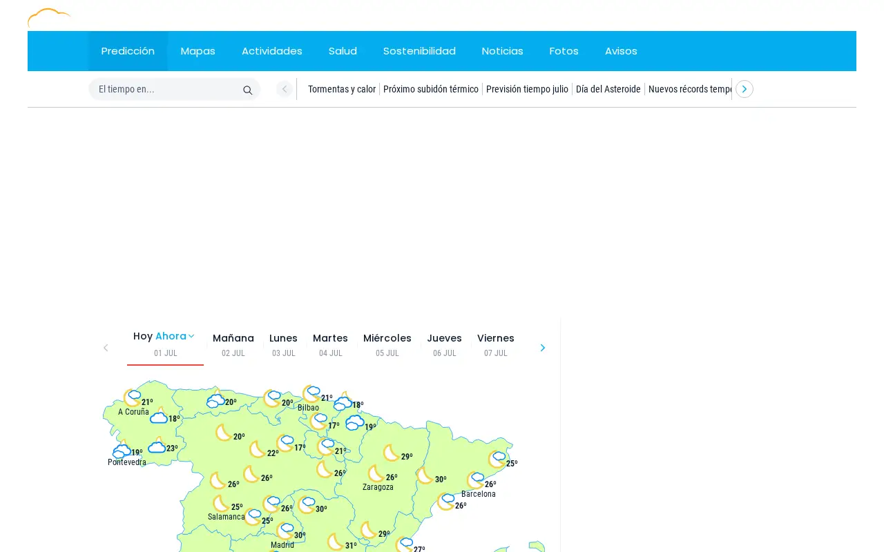
Task: Click the moon icon above Salamanca
Action: point(221,504)
